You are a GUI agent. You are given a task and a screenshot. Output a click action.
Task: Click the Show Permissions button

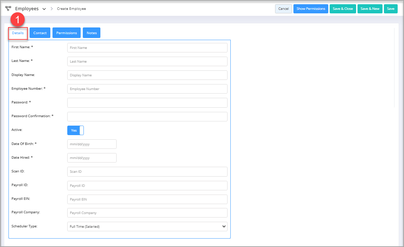311,9
